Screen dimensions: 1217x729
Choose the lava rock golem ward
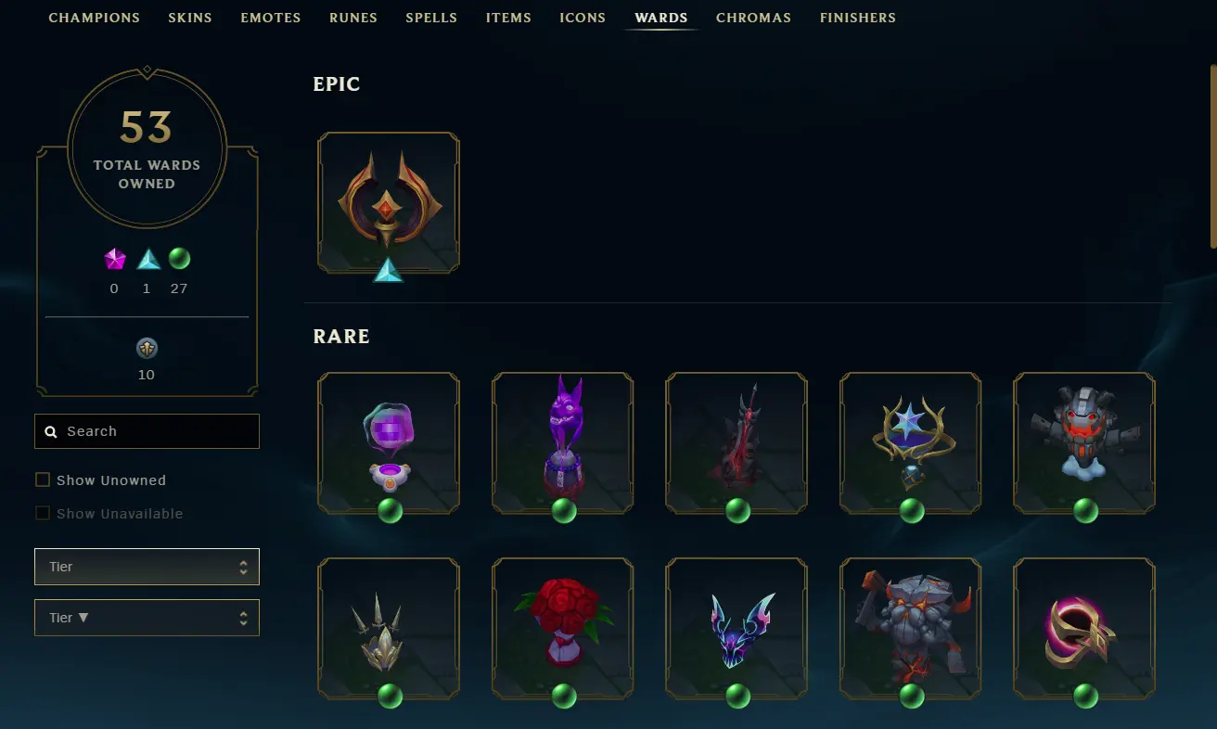coord(911,628)
